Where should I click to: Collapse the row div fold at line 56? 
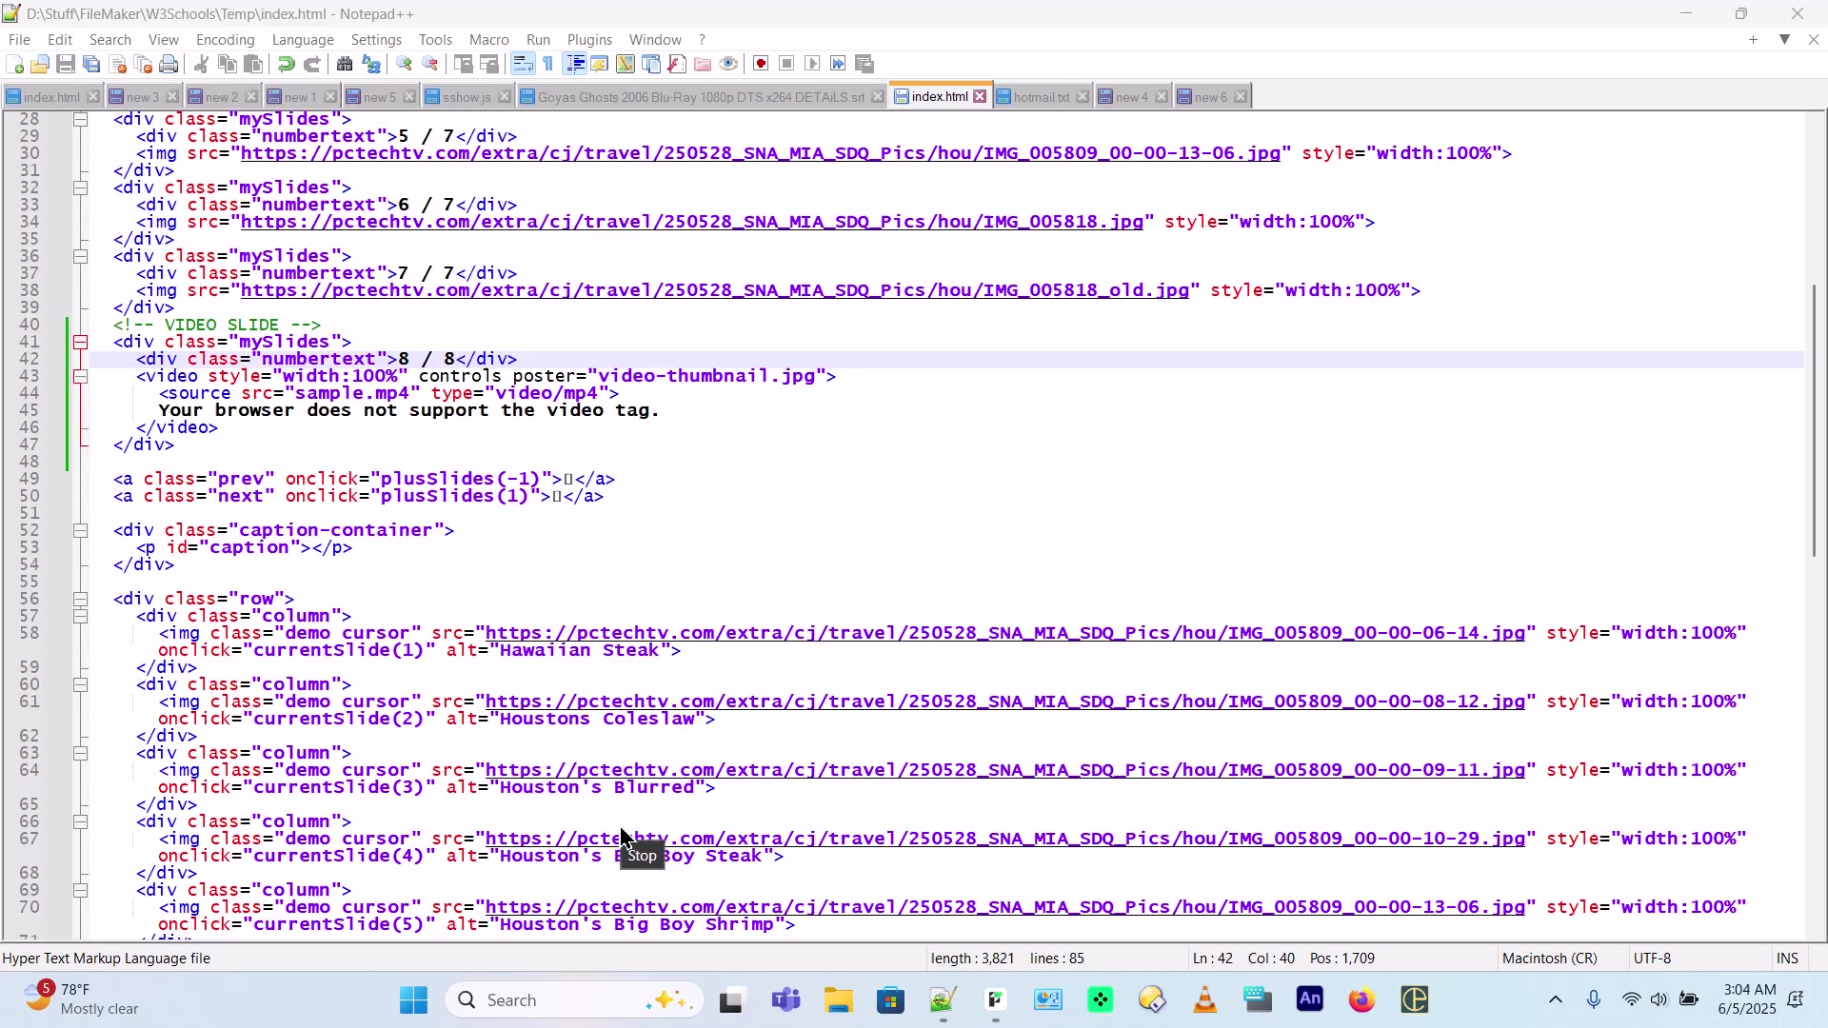[81, 599]
